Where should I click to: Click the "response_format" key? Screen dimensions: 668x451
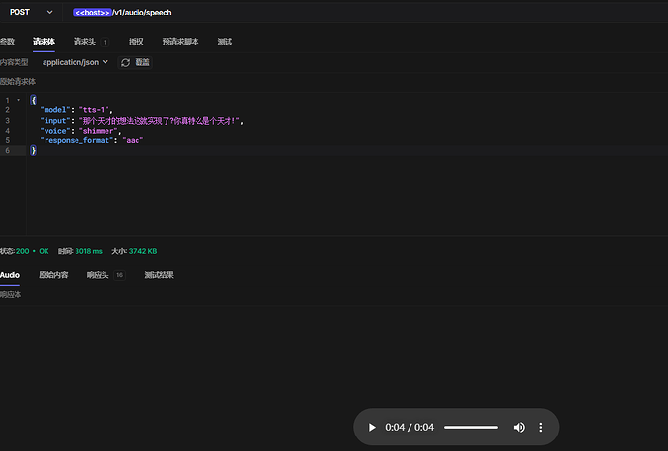(x=76, y=140)
